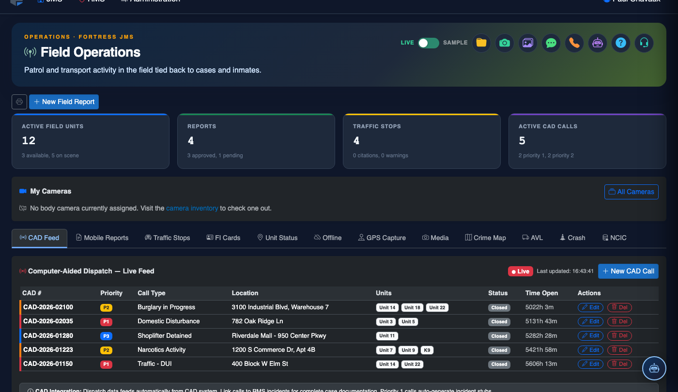This screenshot has width=678, height=392.
Task: Switch to the GPS Capture tab
Action: coord(382,238)
